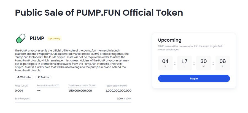The image size is (248, 113).
Task: Click the Upcoming heading in countdown card
Action: pyautogui.click(x=170, y=40)
